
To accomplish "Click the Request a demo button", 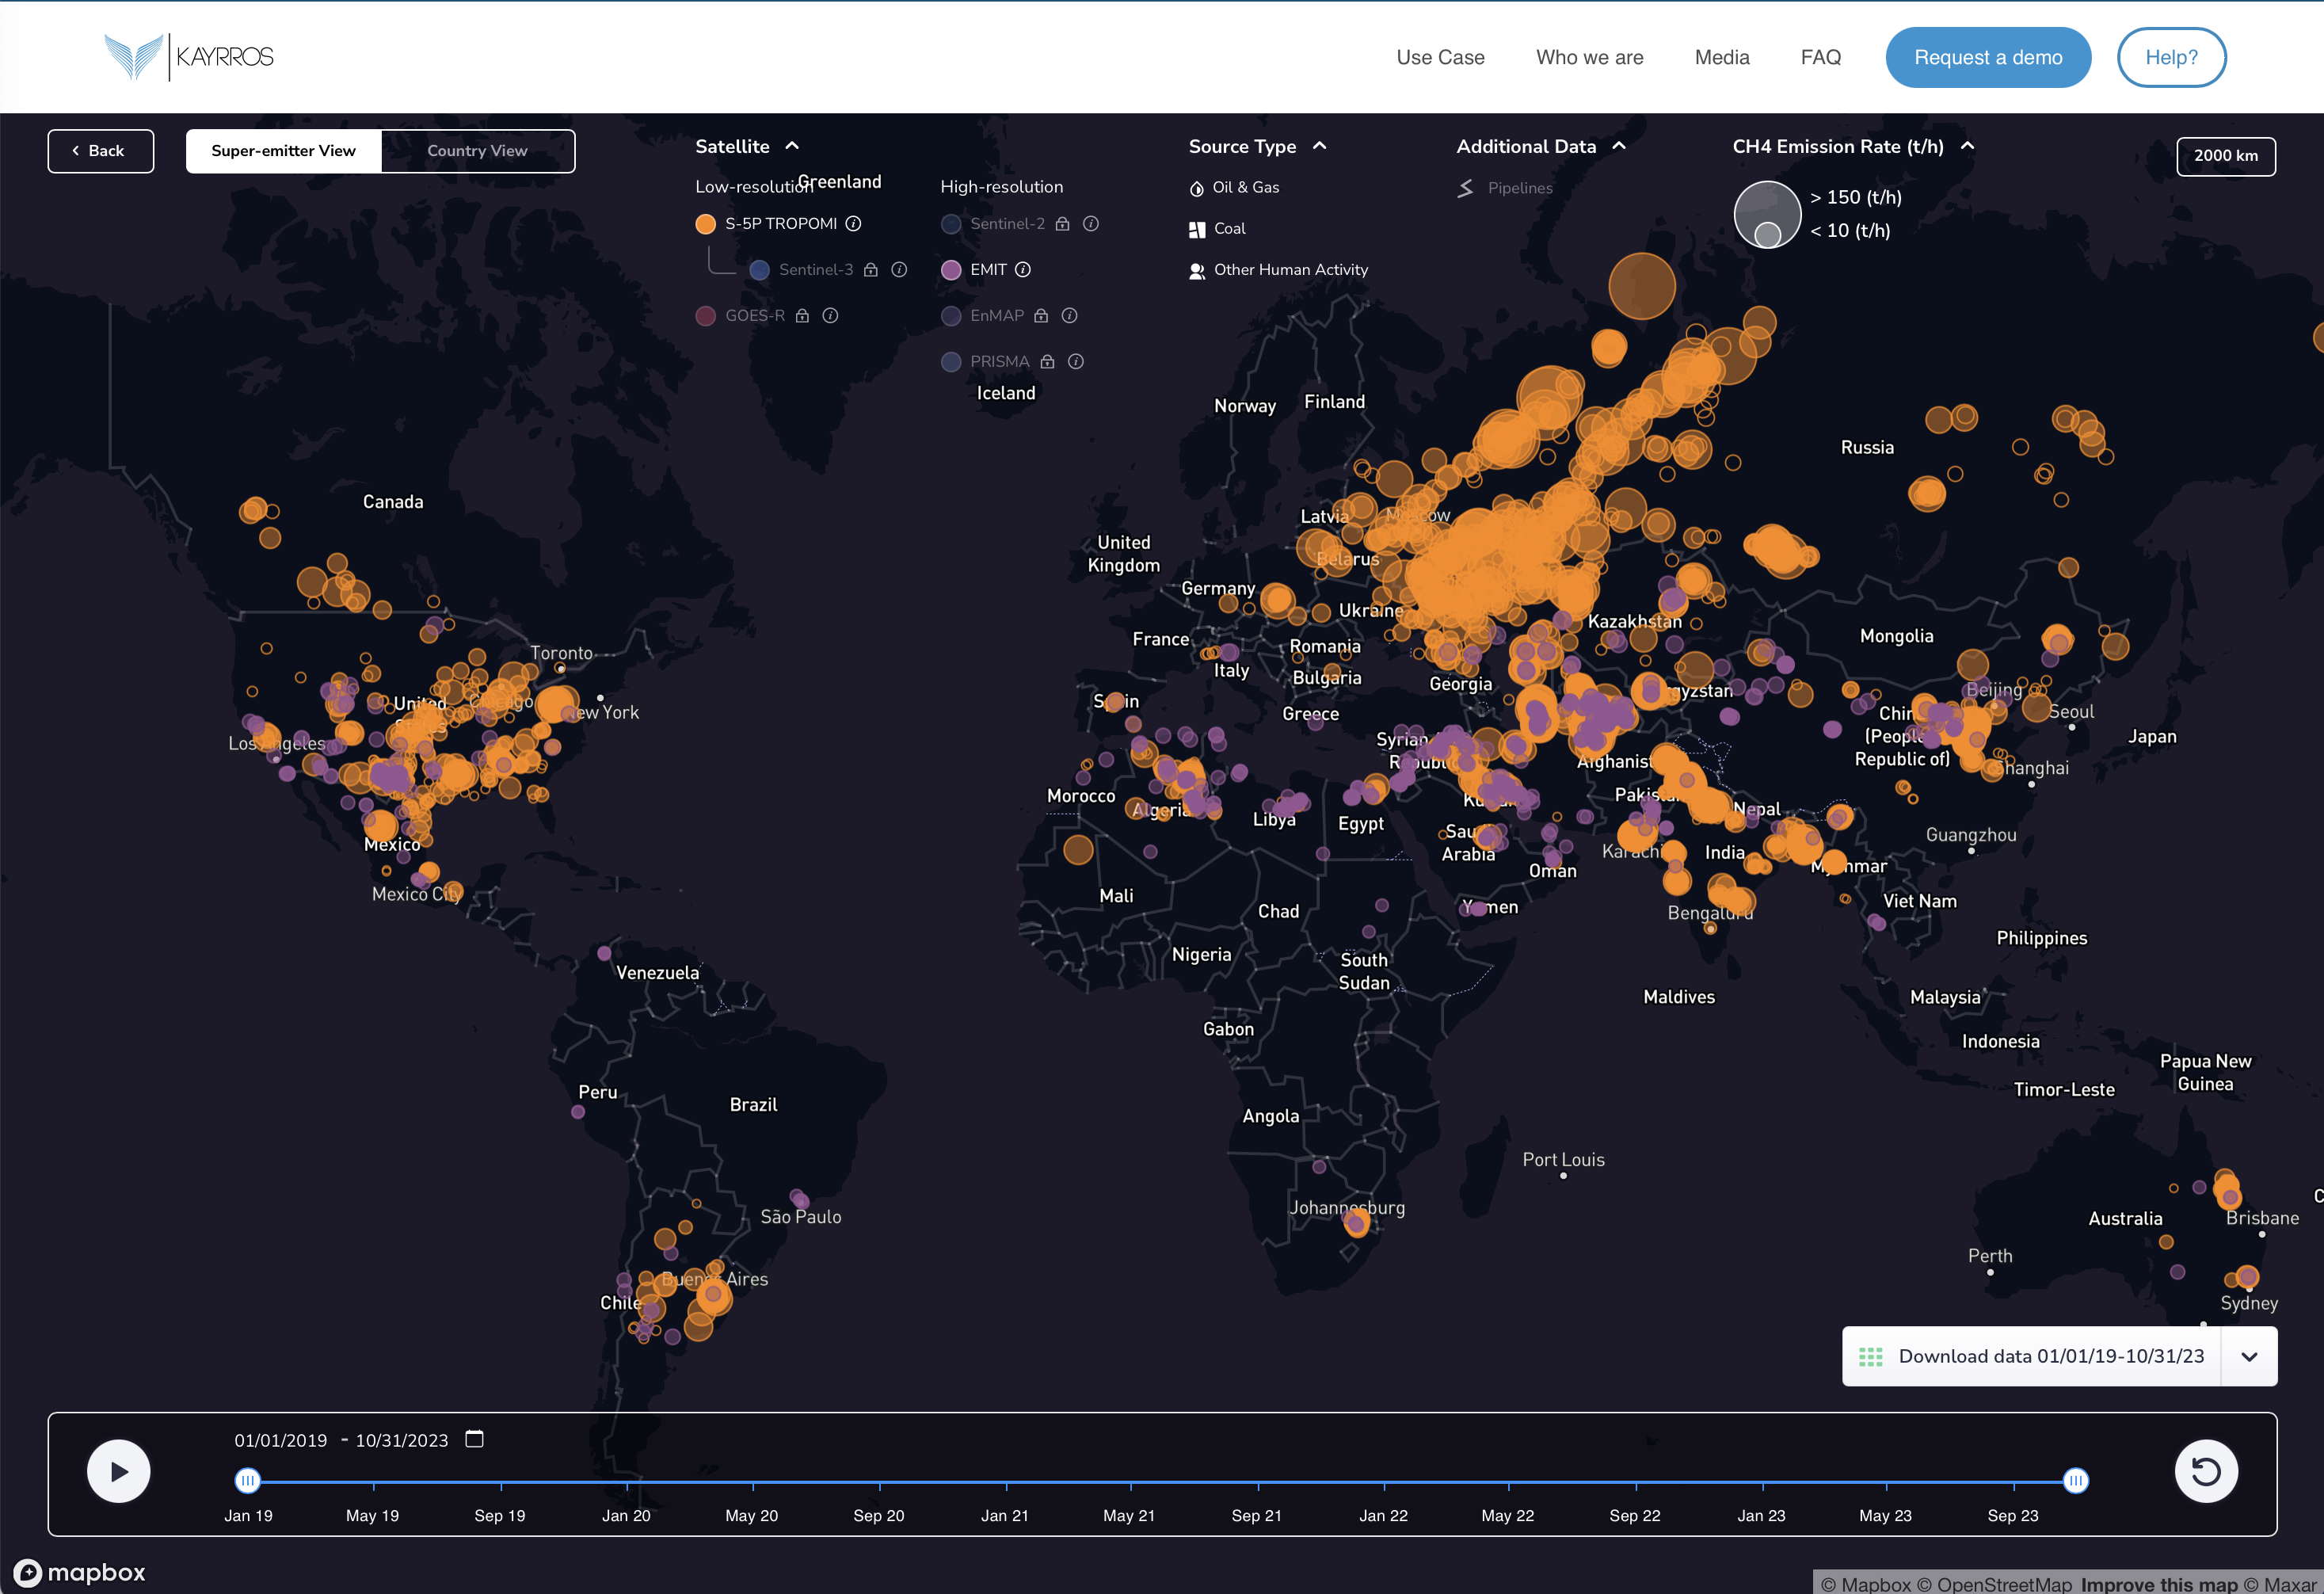I will (1988, 57).
